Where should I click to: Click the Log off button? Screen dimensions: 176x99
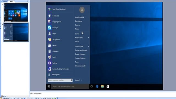point(77,80)
